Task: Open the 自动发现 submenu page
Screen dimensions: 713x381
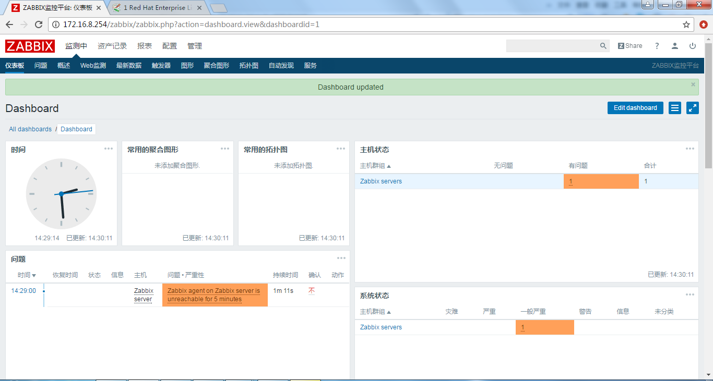Action: tap(281, 66)
